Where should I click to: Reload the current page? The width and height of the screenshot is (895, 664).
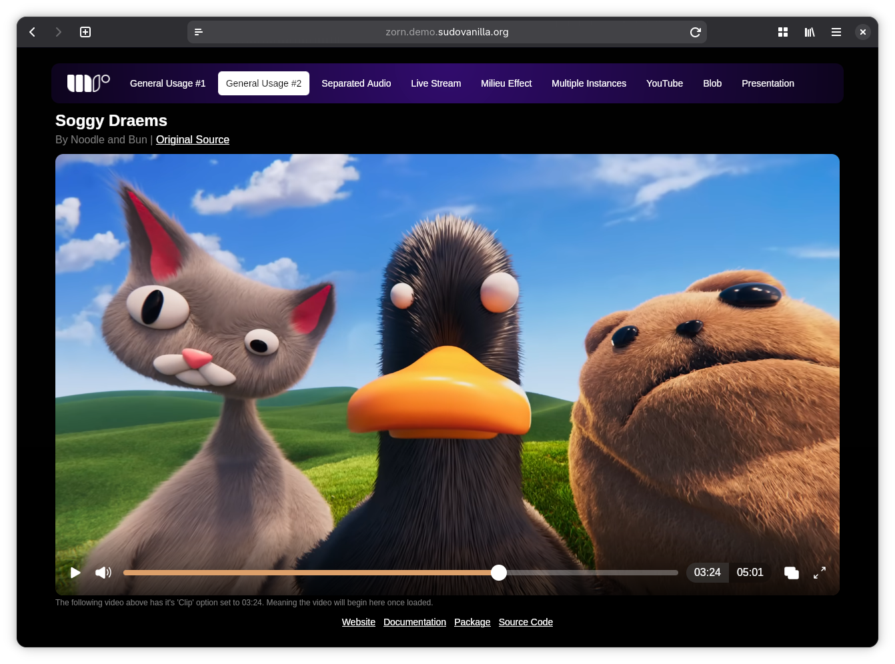click(x=695, y=32)
